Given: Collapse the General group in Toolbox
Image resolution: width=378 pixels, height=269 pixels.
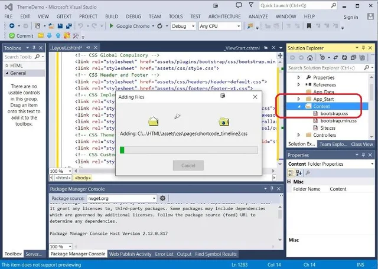Looking at the screenshot, I should coord(6,73).
